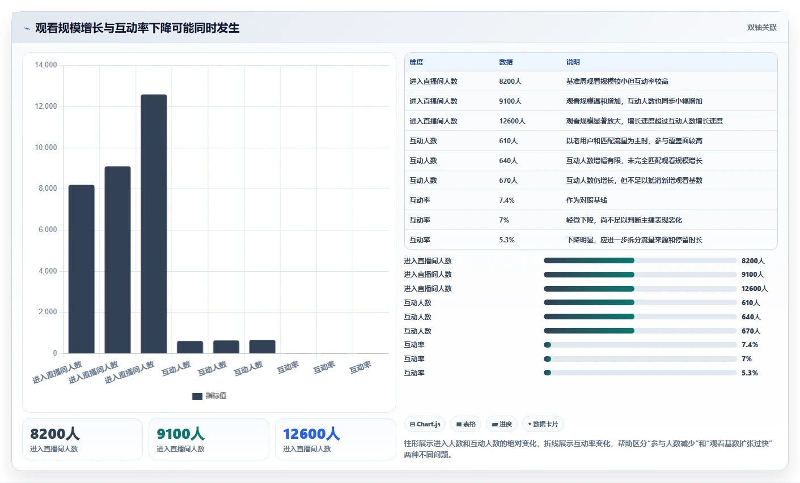Click the 双轴关联 tag in the header
This screenshot has height=483, width=800.
click(x=761, y=27)
